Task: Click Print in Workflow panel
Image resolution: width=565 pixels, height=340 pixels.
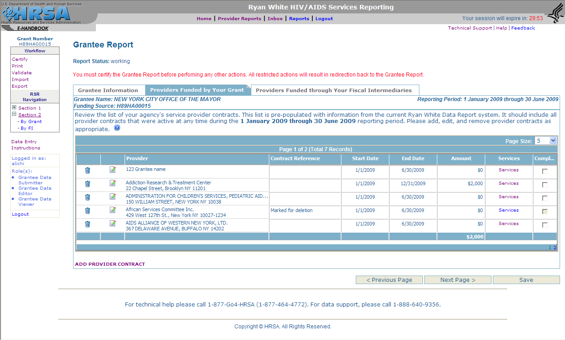Action: pyautogui.click(x=17, y=66)
